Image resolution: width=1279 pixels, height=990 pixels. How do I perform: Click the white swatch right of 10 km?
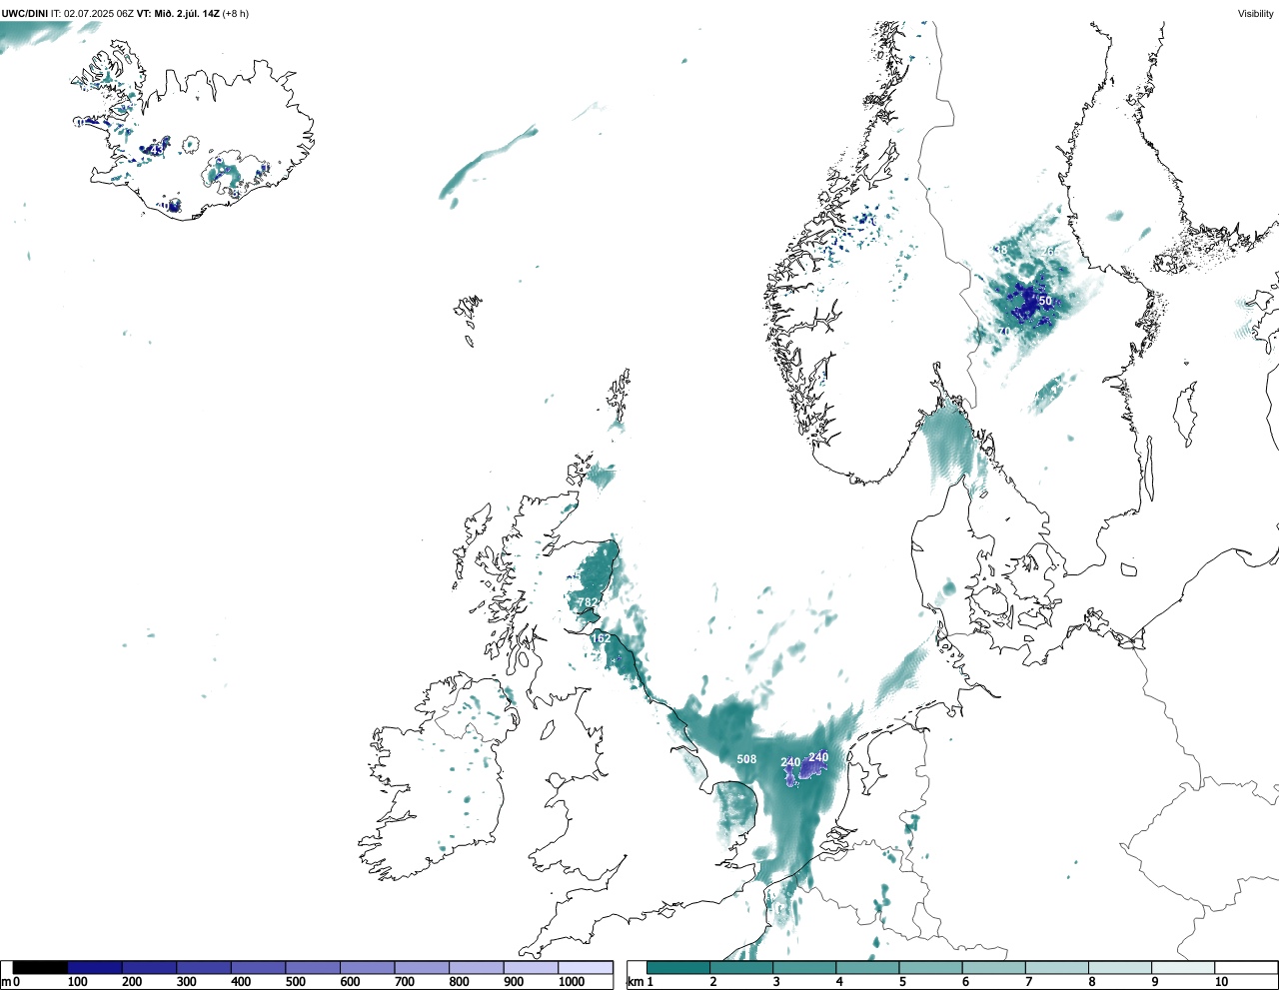1245,967
